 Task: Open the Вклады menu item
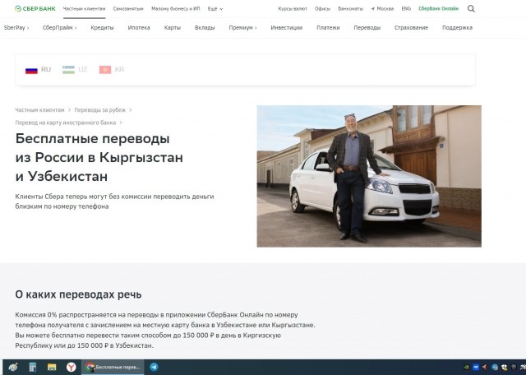coord(205,28)
